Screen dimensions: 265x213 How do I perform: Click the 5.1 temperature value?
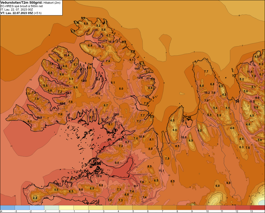(228, 108)
